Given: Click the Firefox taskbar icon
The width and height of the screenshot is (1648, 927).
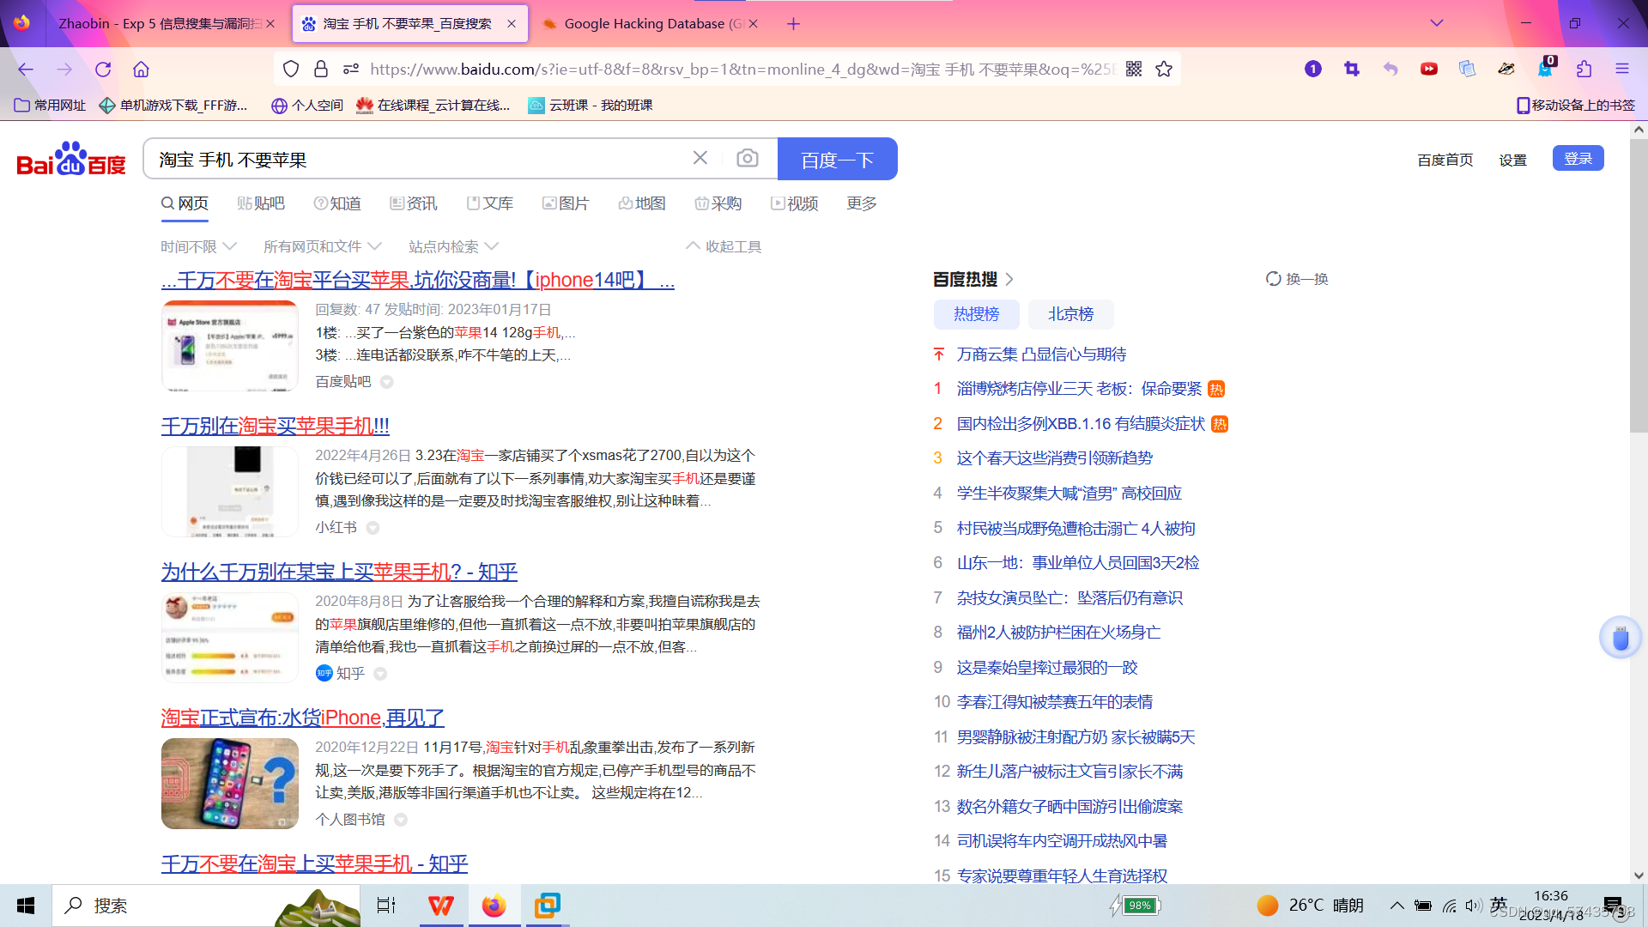Looking at the screenshot, I should point(494,906).
